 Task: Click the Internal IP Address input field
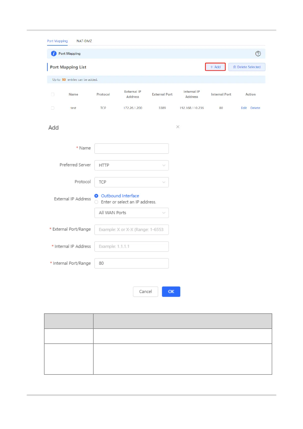pyautogui.click(x=132, y=246)
